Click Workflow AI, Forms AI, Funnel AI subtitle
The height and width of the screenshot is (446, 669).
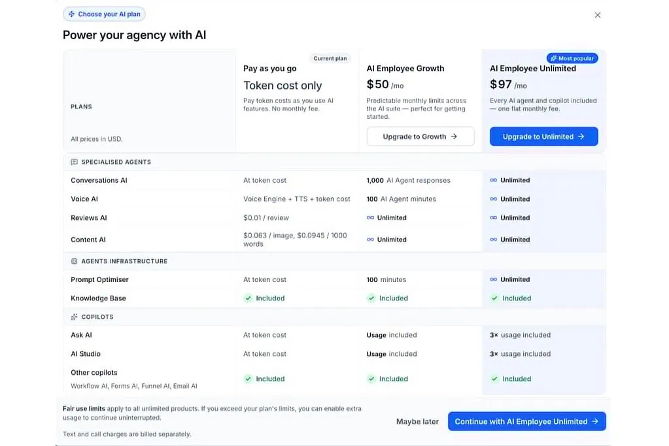[134, 386]
